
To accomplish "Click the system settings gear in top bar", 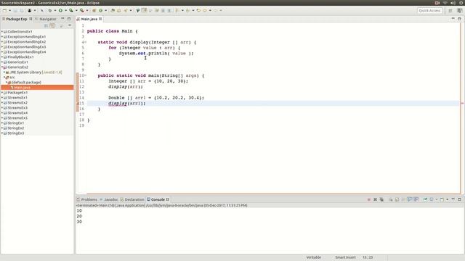I will [461, 3].
